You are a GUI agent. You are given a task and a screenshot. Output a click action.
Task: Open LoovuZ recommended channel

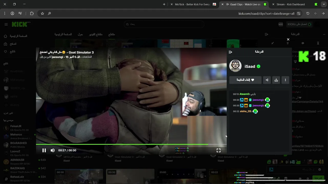[19, 153]
